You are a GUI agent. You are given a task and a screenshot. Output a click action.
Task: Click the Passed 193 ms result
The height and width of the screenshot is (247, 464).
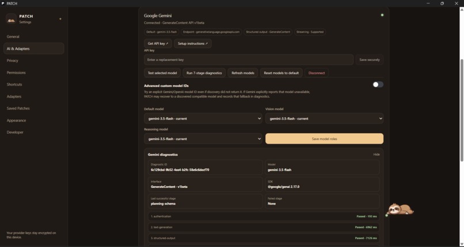coord(367,217)
